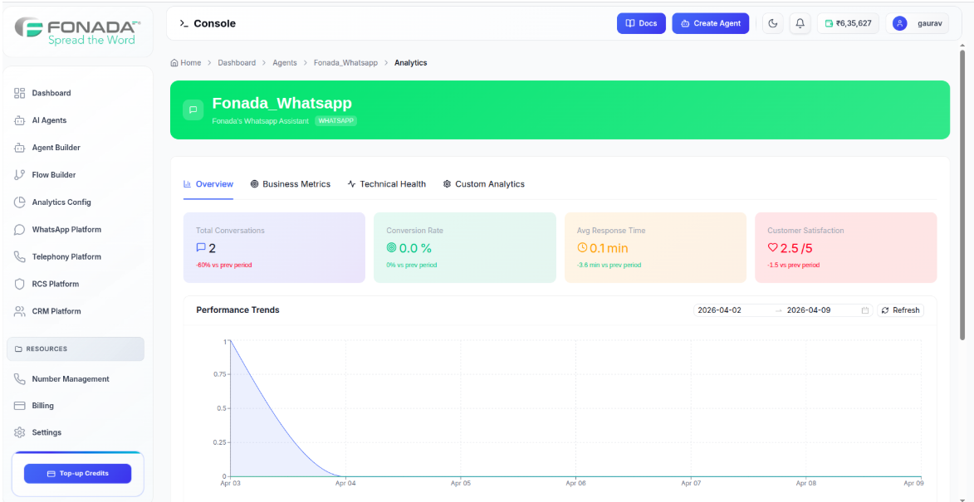The image size is (974, 502).
Task: Click the Home breadcrumb link
Action: click(x=186, y=63)
